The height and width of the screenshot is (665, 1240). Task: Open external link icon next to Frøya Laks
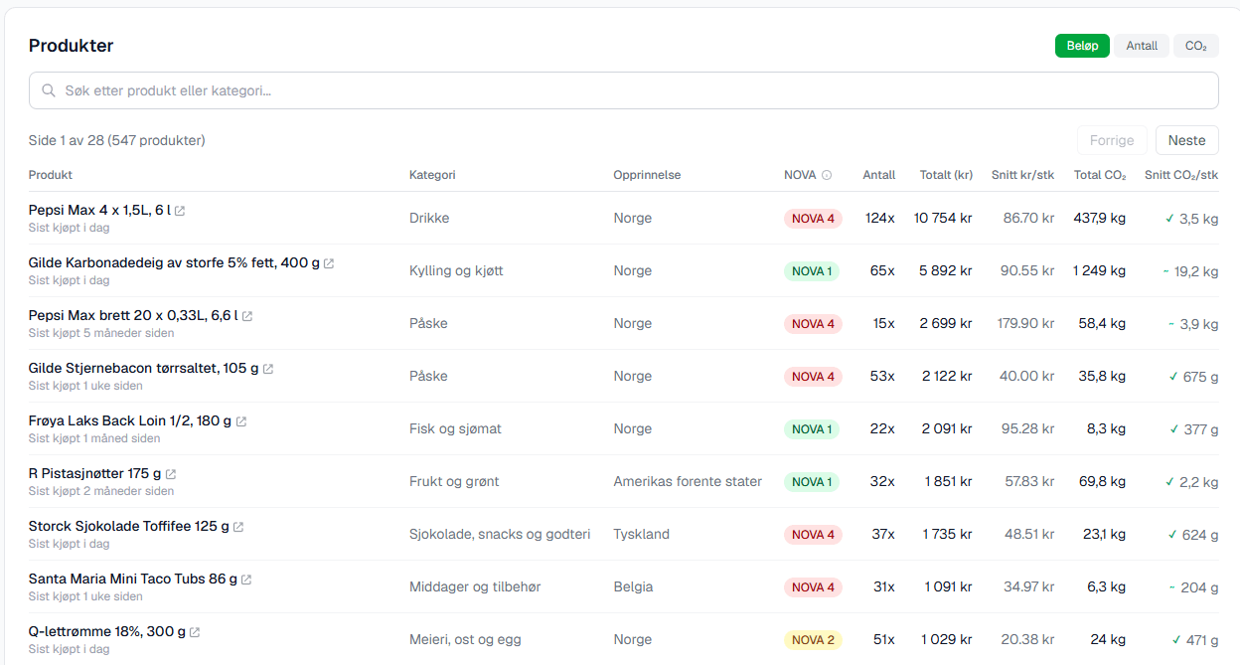point(241,421)
